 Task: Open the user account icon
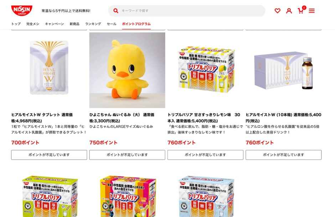pyautogui.click(x=289, y=11)
